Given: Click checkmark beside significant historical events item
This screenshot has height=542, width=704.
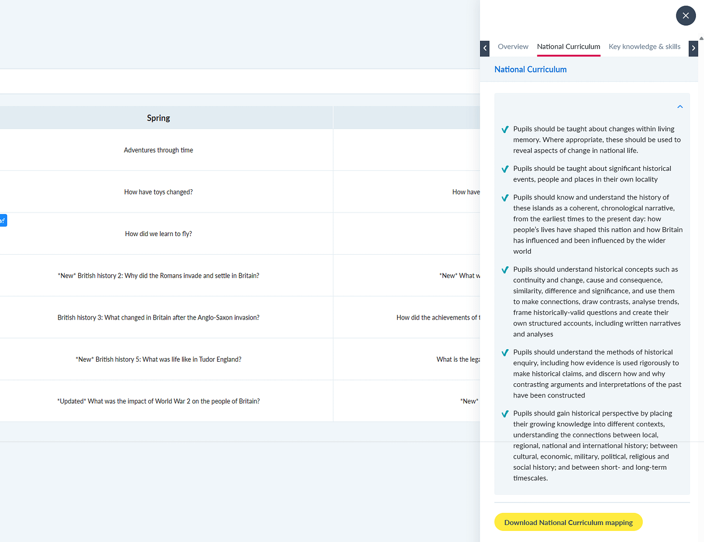Looking at the screenshot, I should pos(505,169).
